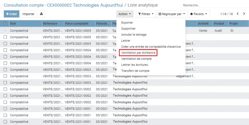The image size is (249, 125).
Task: Open the Favoris dropdown
Action: coord(199,14)
